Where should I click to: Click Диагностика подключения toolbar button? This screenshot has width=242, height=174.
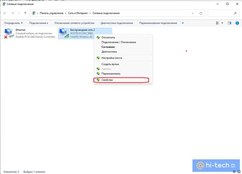[117, 23]
